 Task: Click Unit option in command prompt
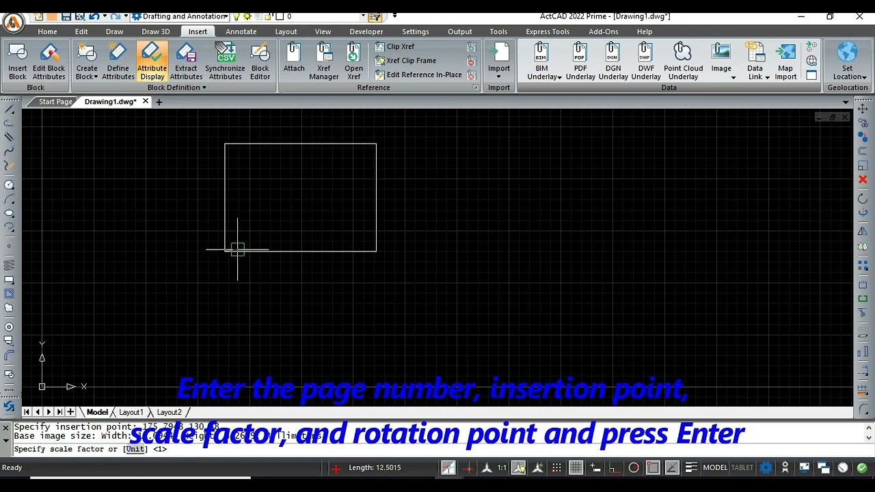(x=136, y=449)
